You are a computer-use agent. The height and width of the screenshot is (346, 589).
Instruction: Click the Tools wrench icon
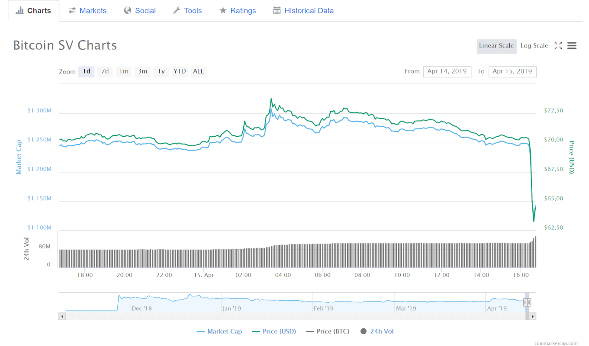(x=177, y=10)
